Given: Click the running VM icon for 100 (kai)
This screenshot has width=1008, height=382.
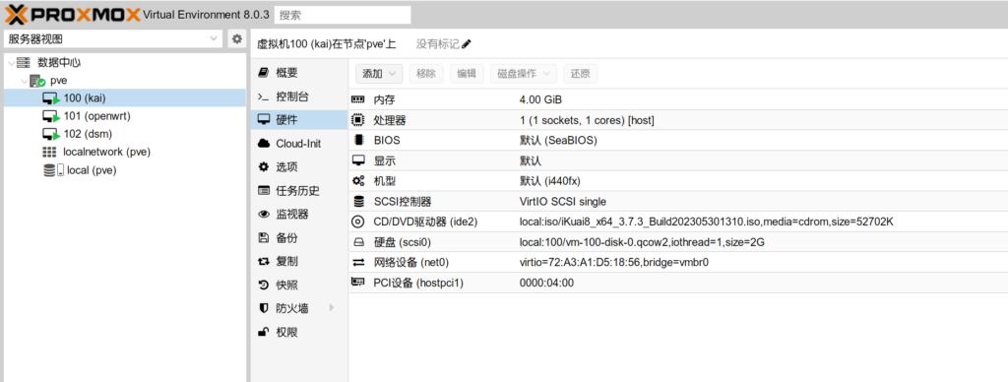Looking at the screenshot, I should pos(51,99).
